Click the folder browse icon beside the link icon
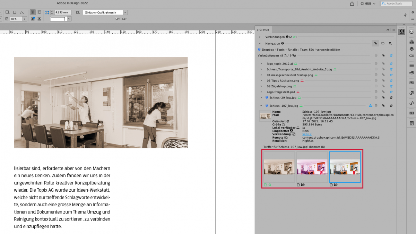Screen dimensions: 416x234 click(x=383, y=43)
